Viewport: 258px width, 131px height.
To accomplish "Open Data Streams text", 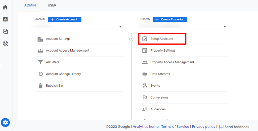I will (x=160, y=74).
